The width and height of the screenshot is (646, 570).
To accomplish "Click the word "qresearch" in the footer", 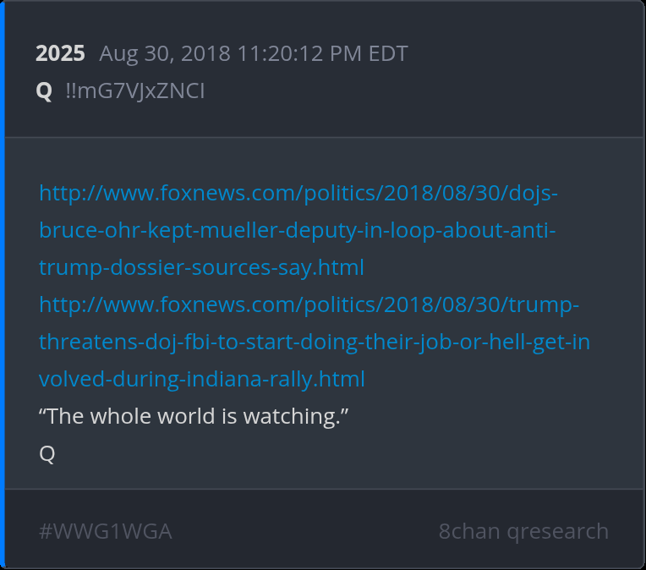I will tap(558, 532).
